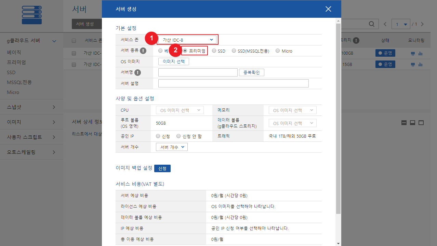
Task: Open the 메모리 dropdown
Action: [x=293, y=110]
